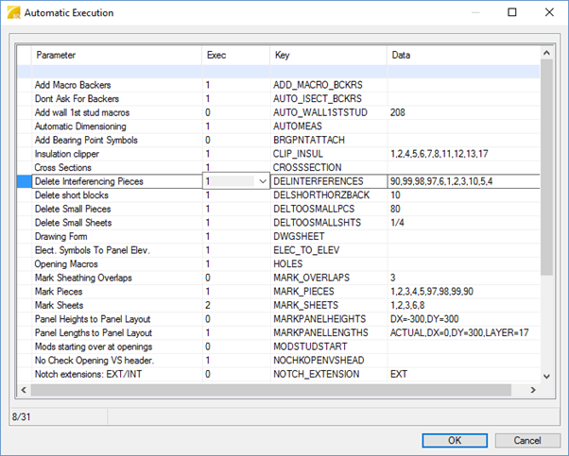Screen dimensions: 569x456
Task: Click the OK button
Action: pyautogui.click(x=455, y=440)
